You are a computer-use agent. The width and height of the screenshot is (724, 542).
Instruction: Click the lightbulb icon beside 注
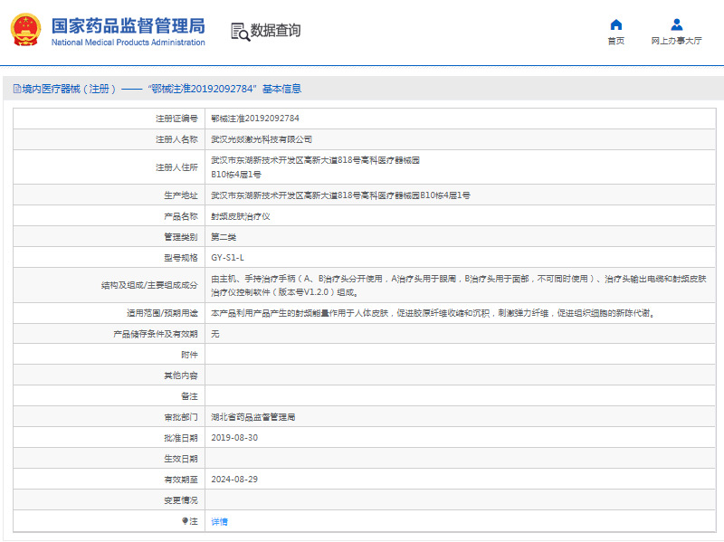click(x=185, y=521)
